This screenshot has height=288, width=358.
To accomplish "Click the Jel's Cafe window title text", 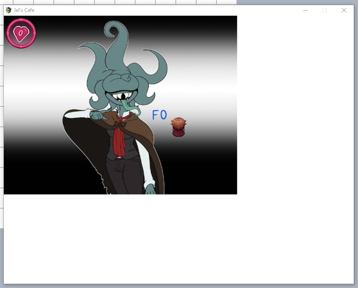I will click(24, 10).
